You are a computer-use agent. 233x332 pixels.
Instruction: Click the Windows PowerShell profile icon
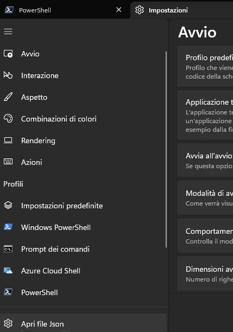[8, 227]
